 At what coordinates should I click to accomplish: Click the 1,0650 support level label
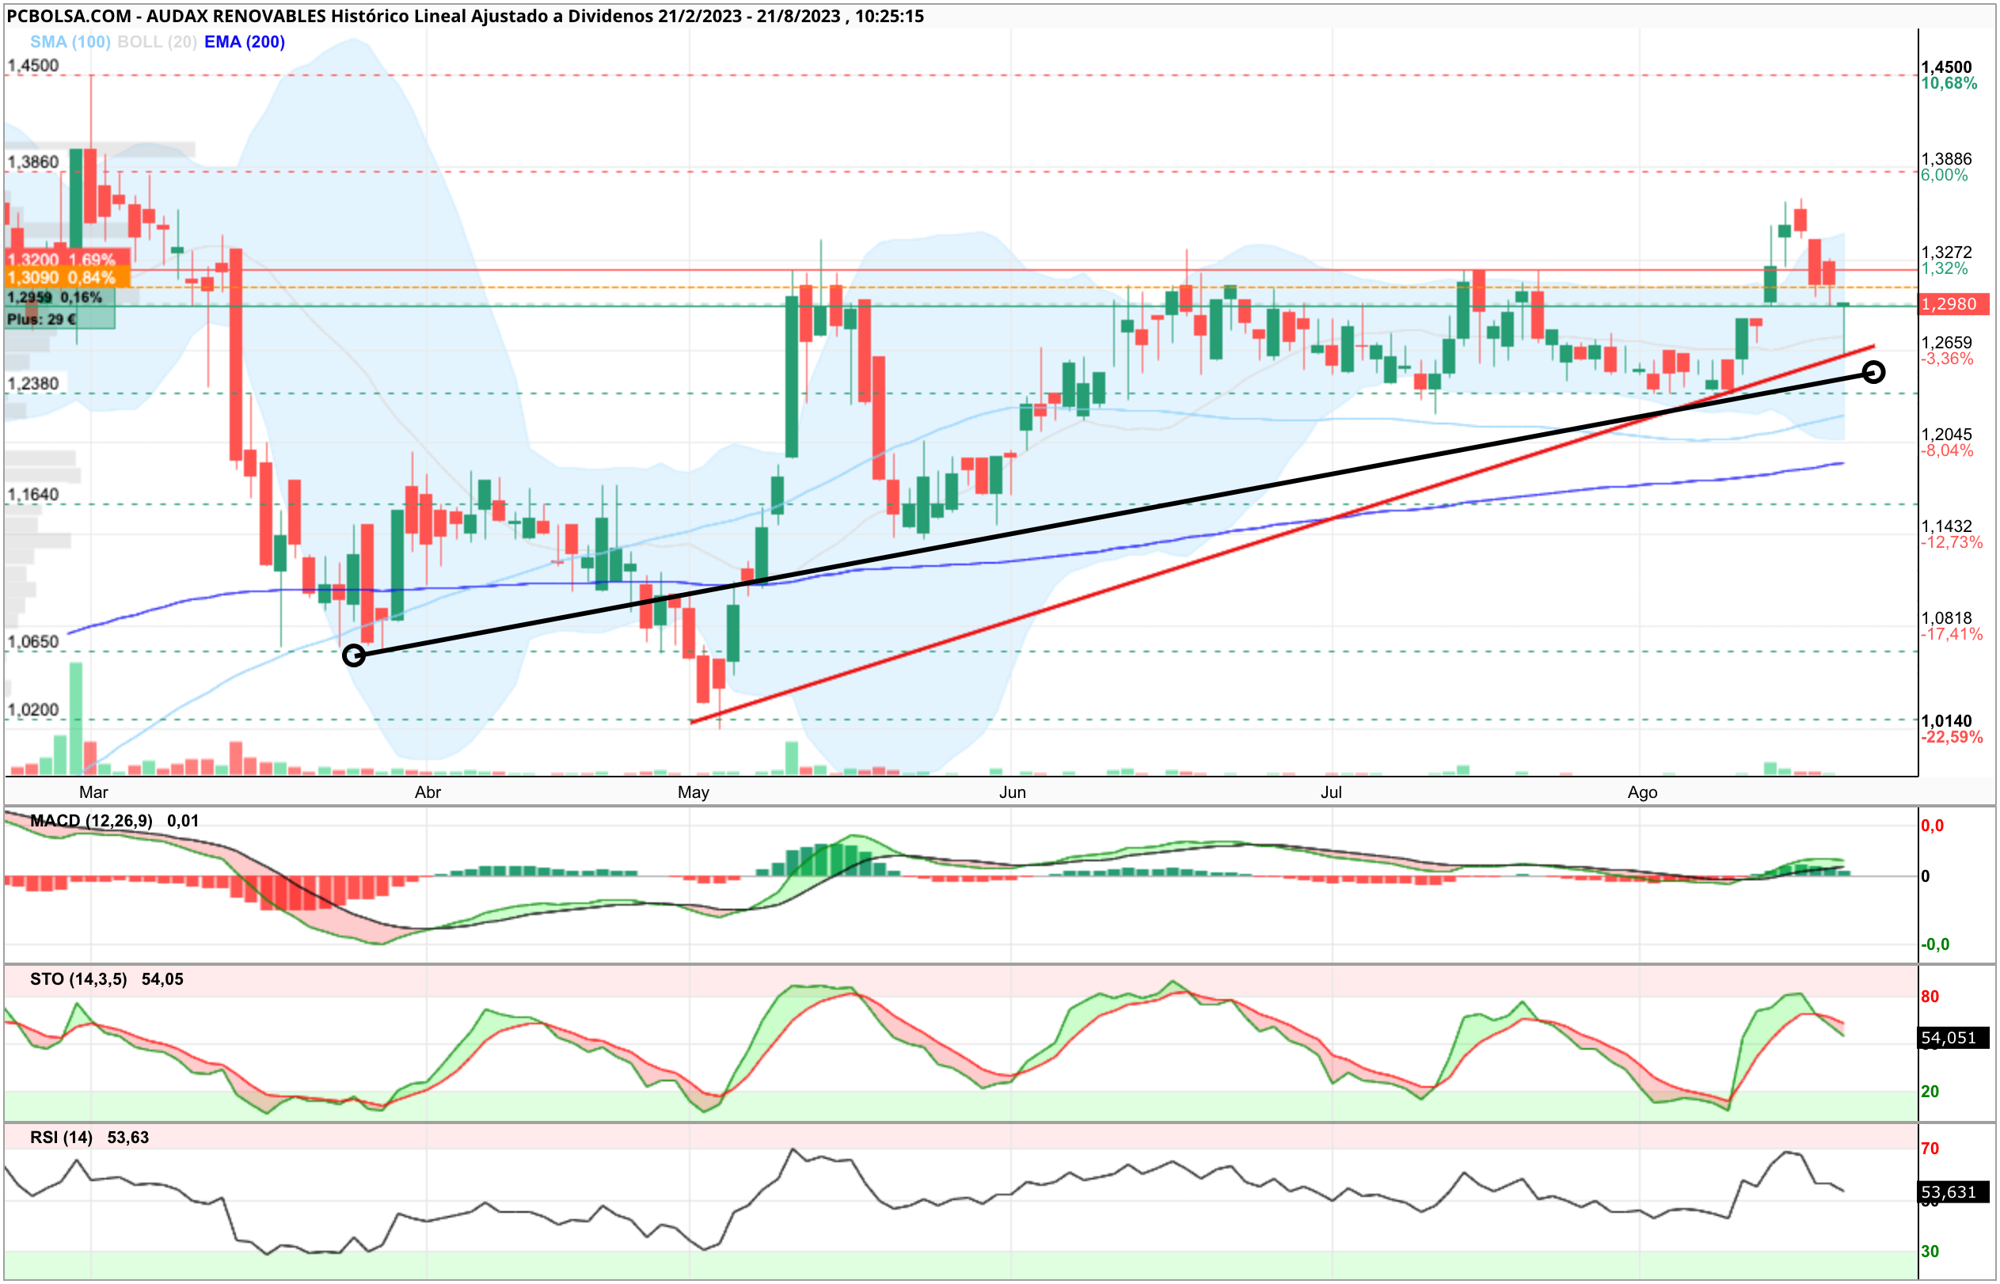[33, 641]
